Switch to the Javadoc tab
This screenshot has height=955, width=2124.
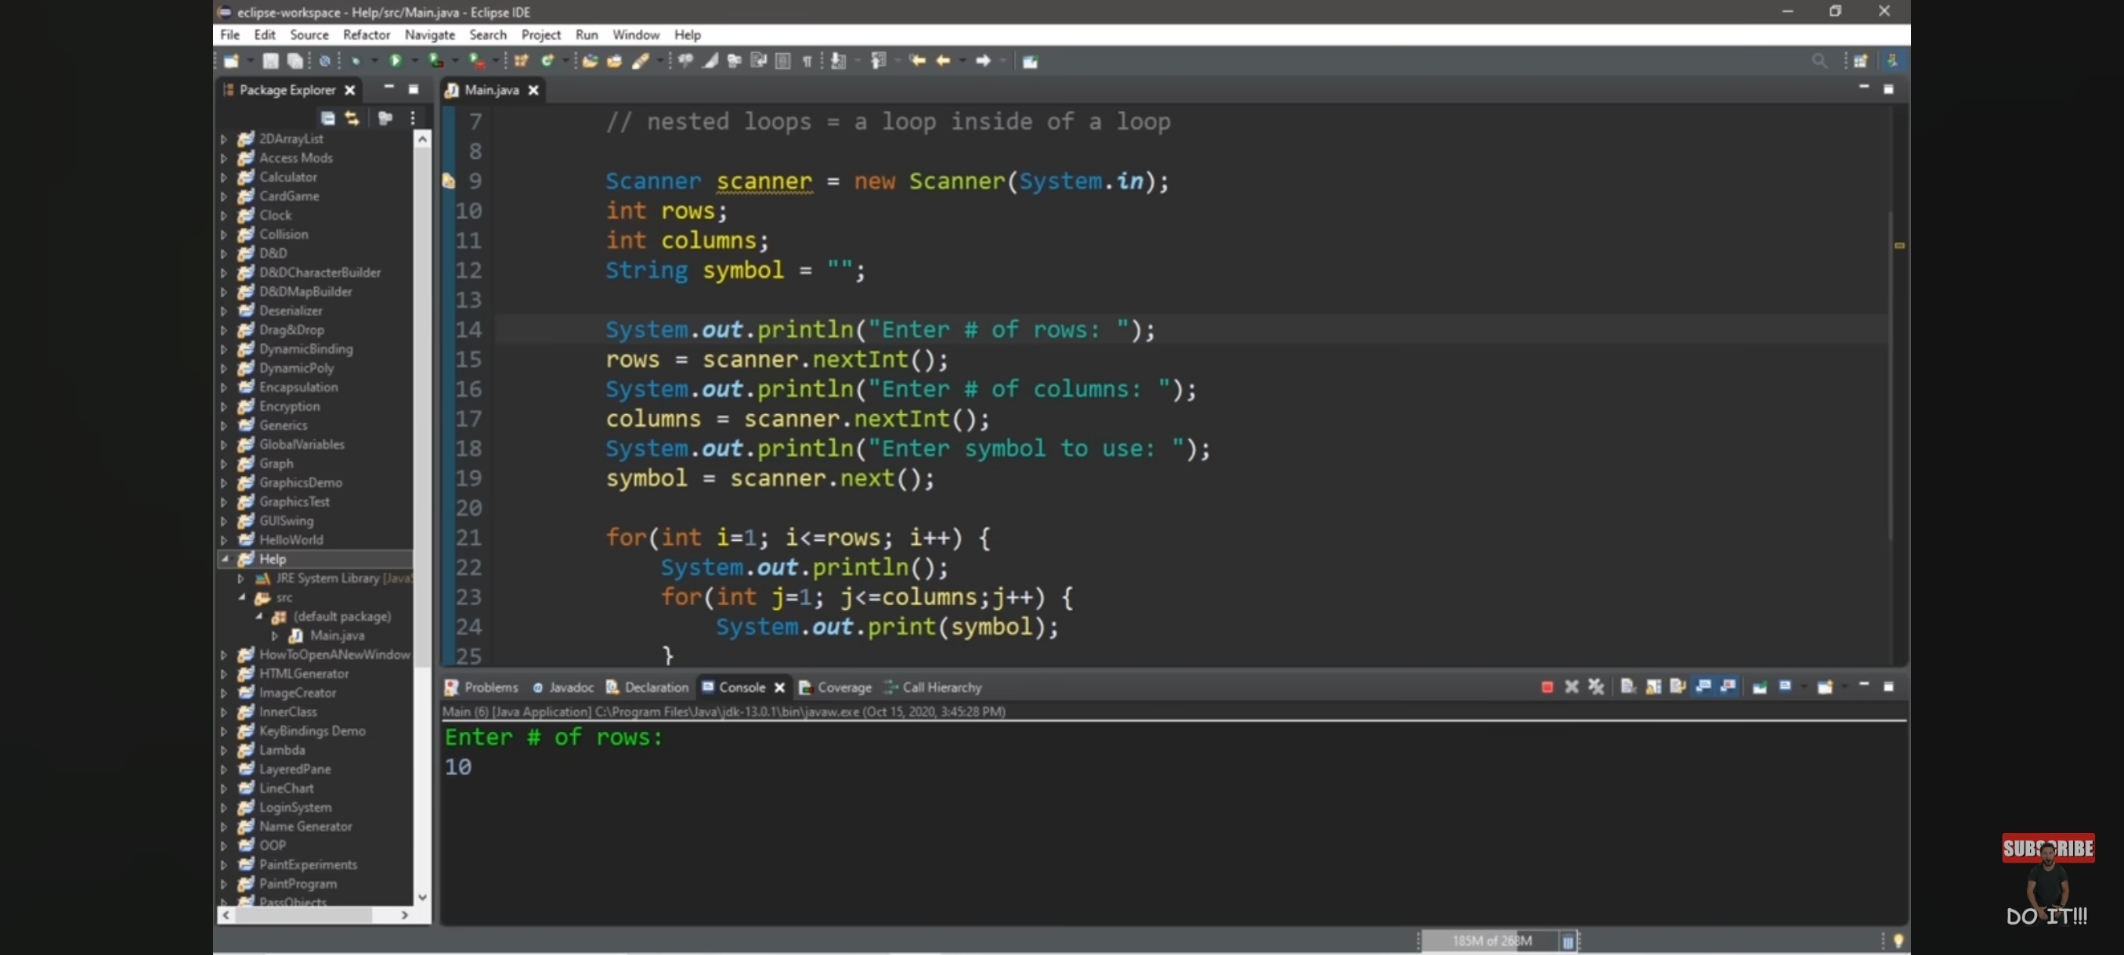(x=563, y=687)
